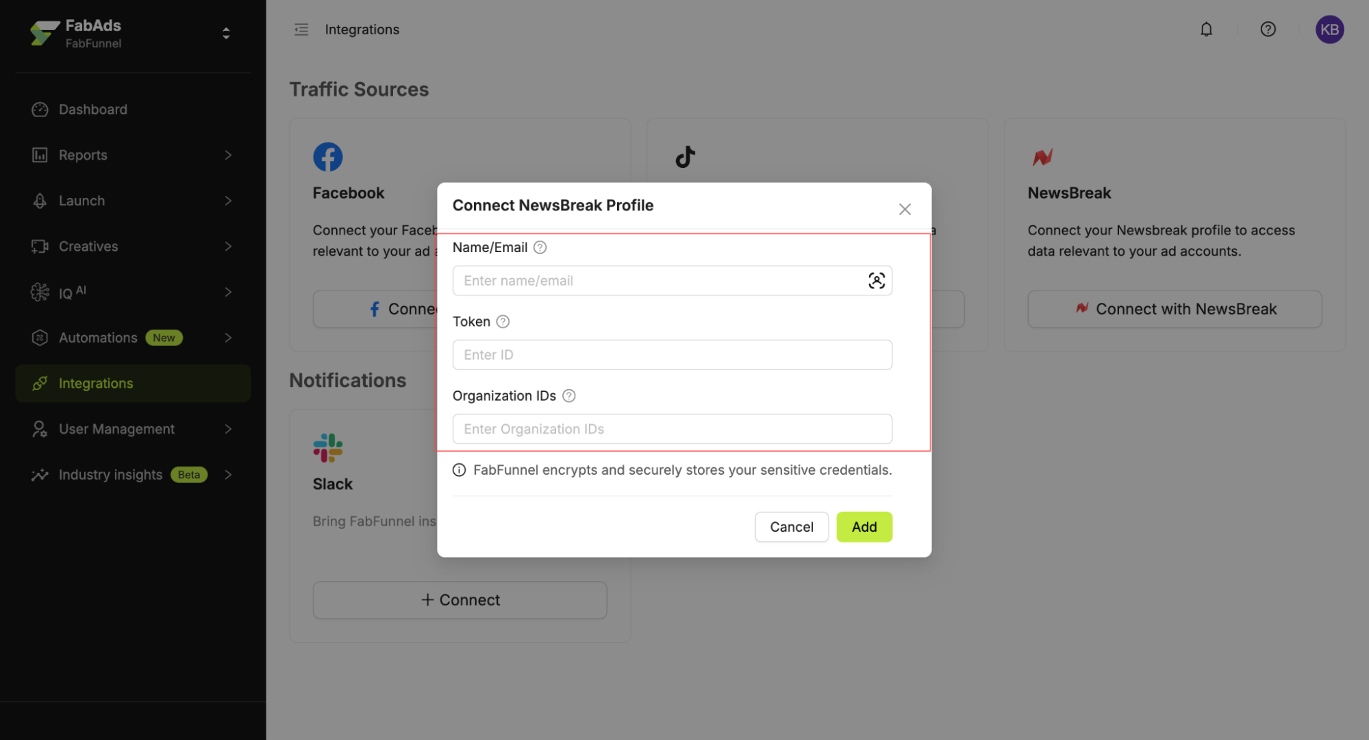Close the Connect NewsBreak Profile dialog
Screen dimensions: 1369x740
904,210
